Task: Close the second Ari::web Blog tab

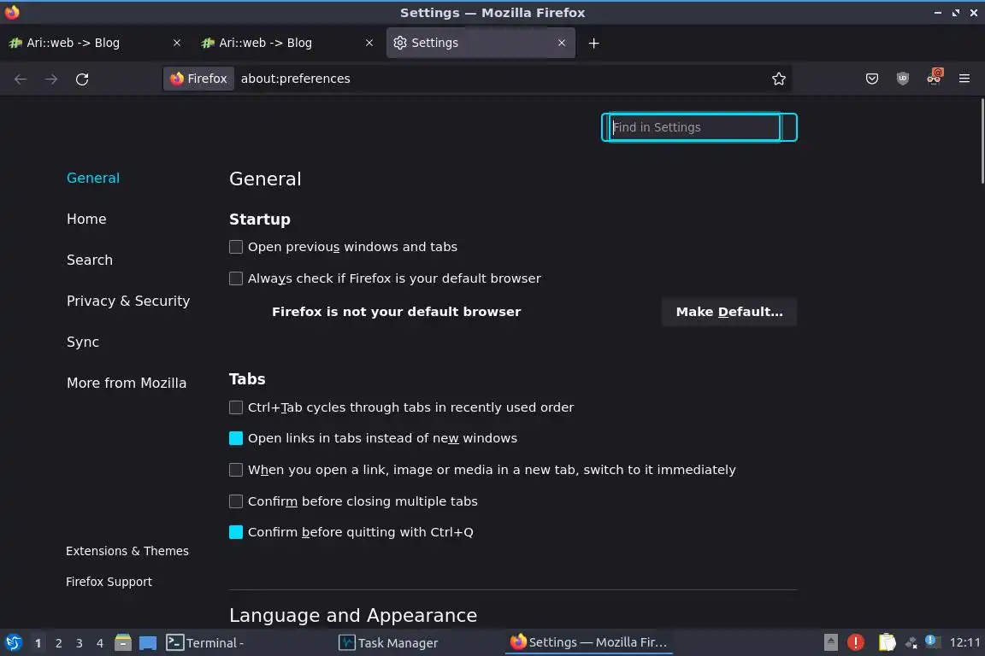Action: [x=369, y=43]
